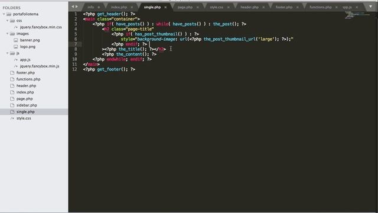Click the js folder icon
The image size is (378, 213).
(12, 53)
